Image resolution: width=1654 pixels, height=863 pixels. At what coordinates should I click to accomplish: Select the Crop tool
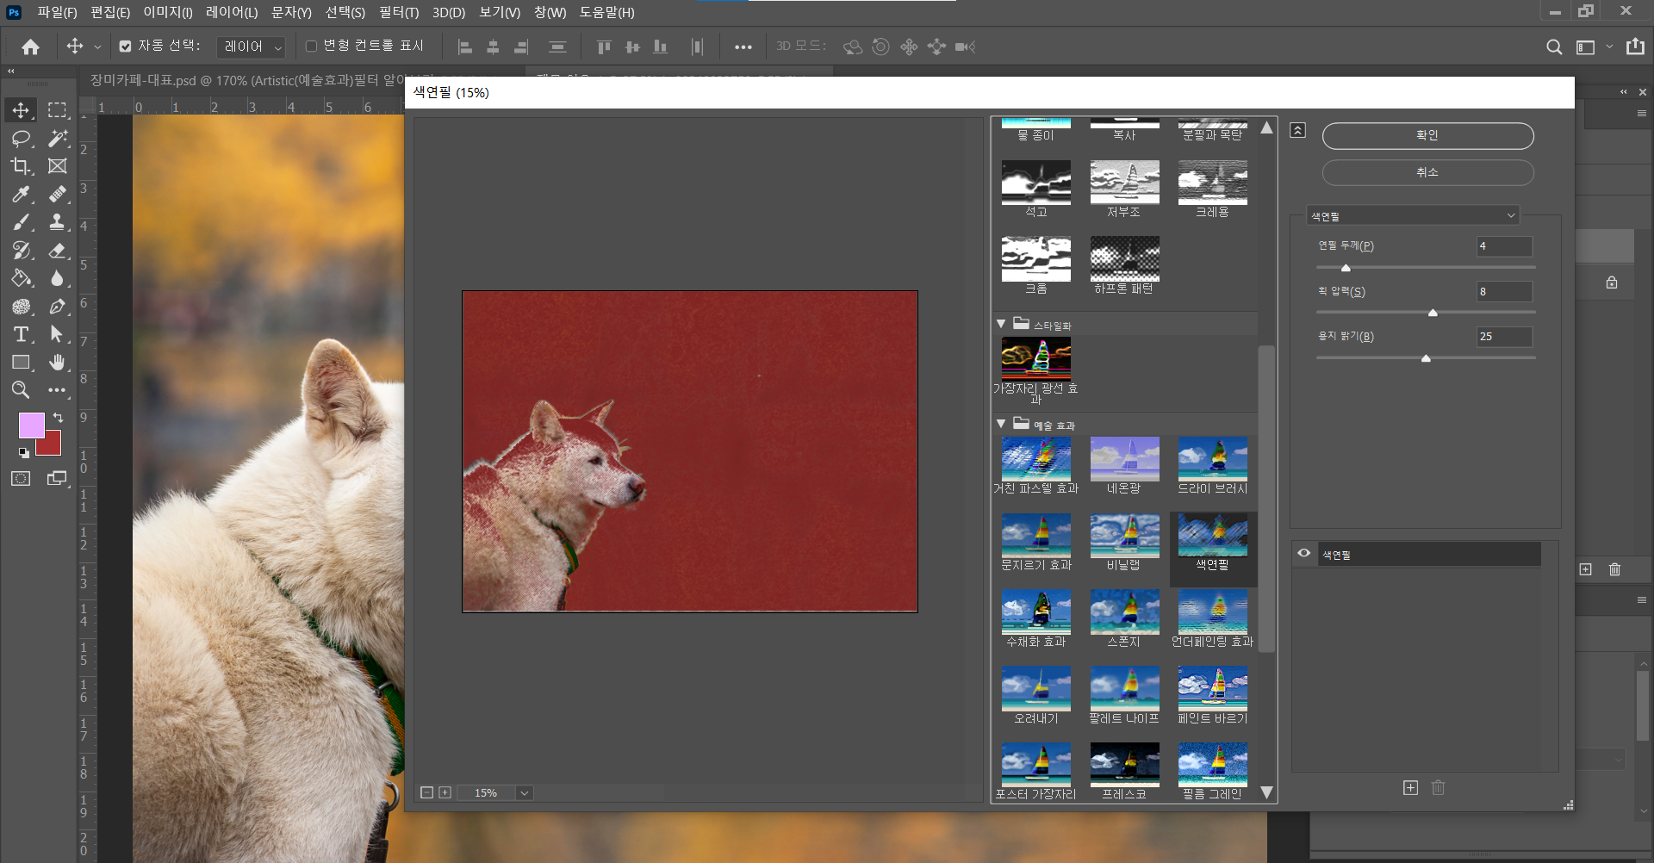coord(21,166)
